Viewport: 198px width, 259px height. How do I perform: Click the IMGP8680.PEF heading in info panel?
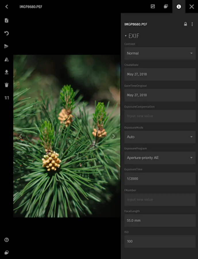click(x=136, y=24)
